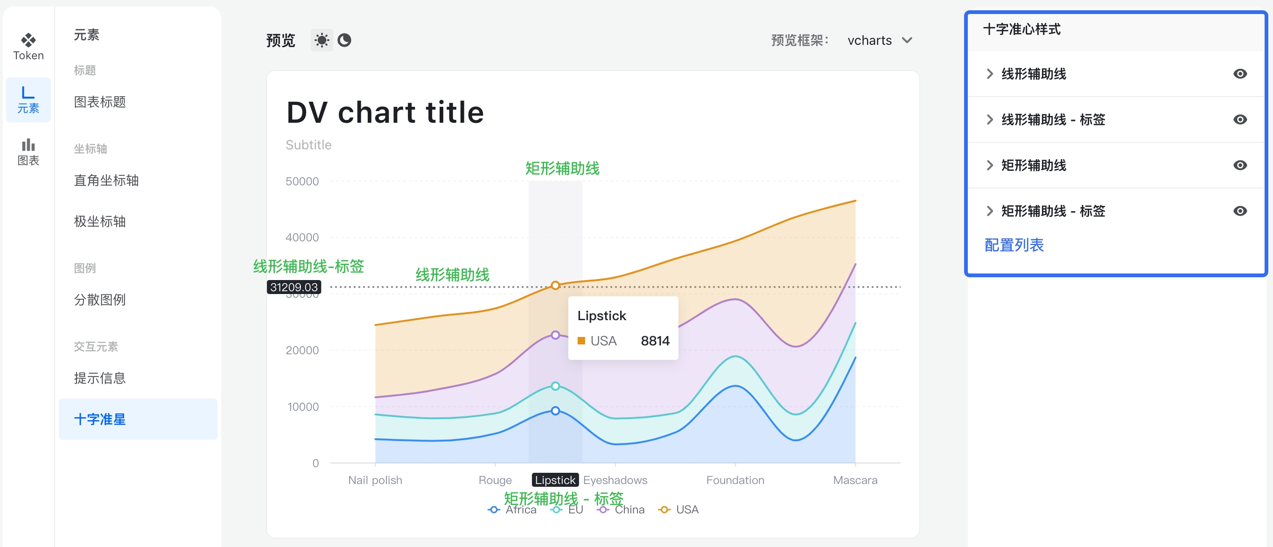The image size is (1273, 547).
Task: Click the China legend marker
Action: click(x=602, y=510)
